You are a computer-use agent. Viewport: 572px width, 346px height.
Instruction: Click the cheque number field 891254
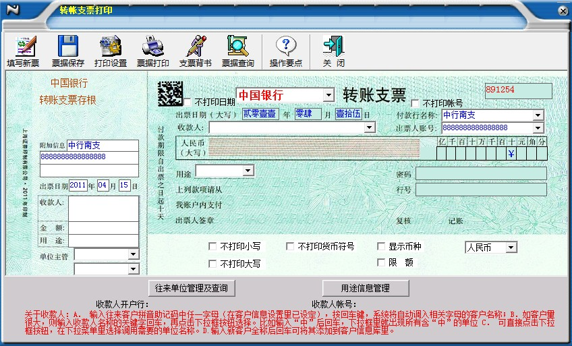click(x=518, y=91)
